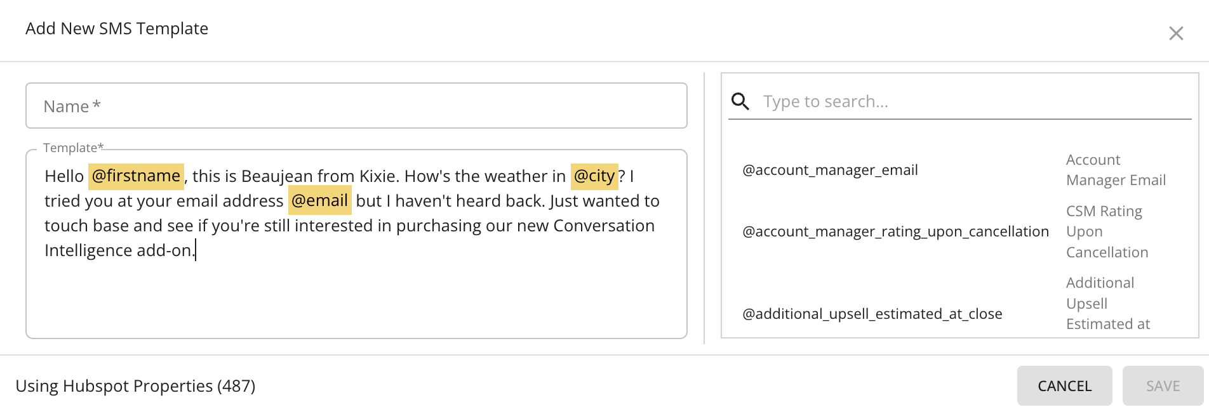Select the @firstname tag in template
This screenshot has width=1209, height=412.
pos(136,176)
